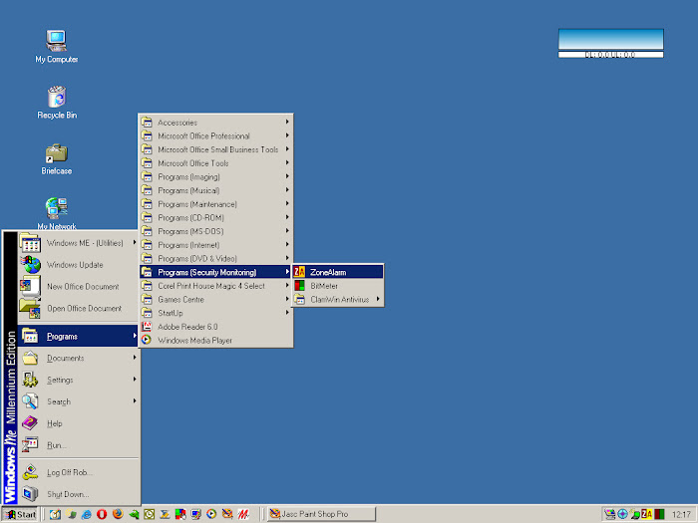698x523 pixels.
Task: Open Corel Print House Magic 4 Select
Action: 216,286
